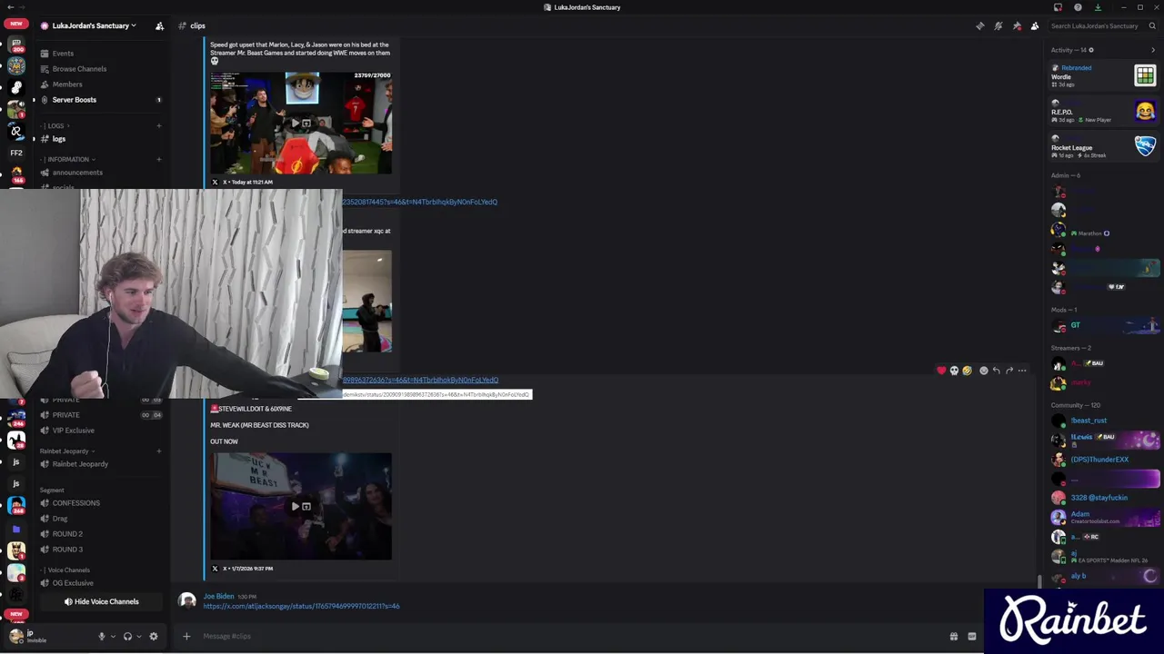Open the FF2 server icon
Screen dimensions: 1164x654
coord(16,153)
